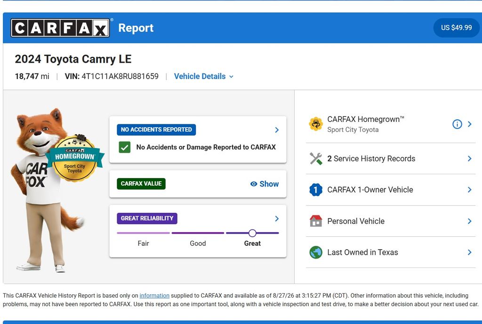The image size is (482, 324).
Task: Click the 2 Service History Records label
Action: tap(371, 159)
